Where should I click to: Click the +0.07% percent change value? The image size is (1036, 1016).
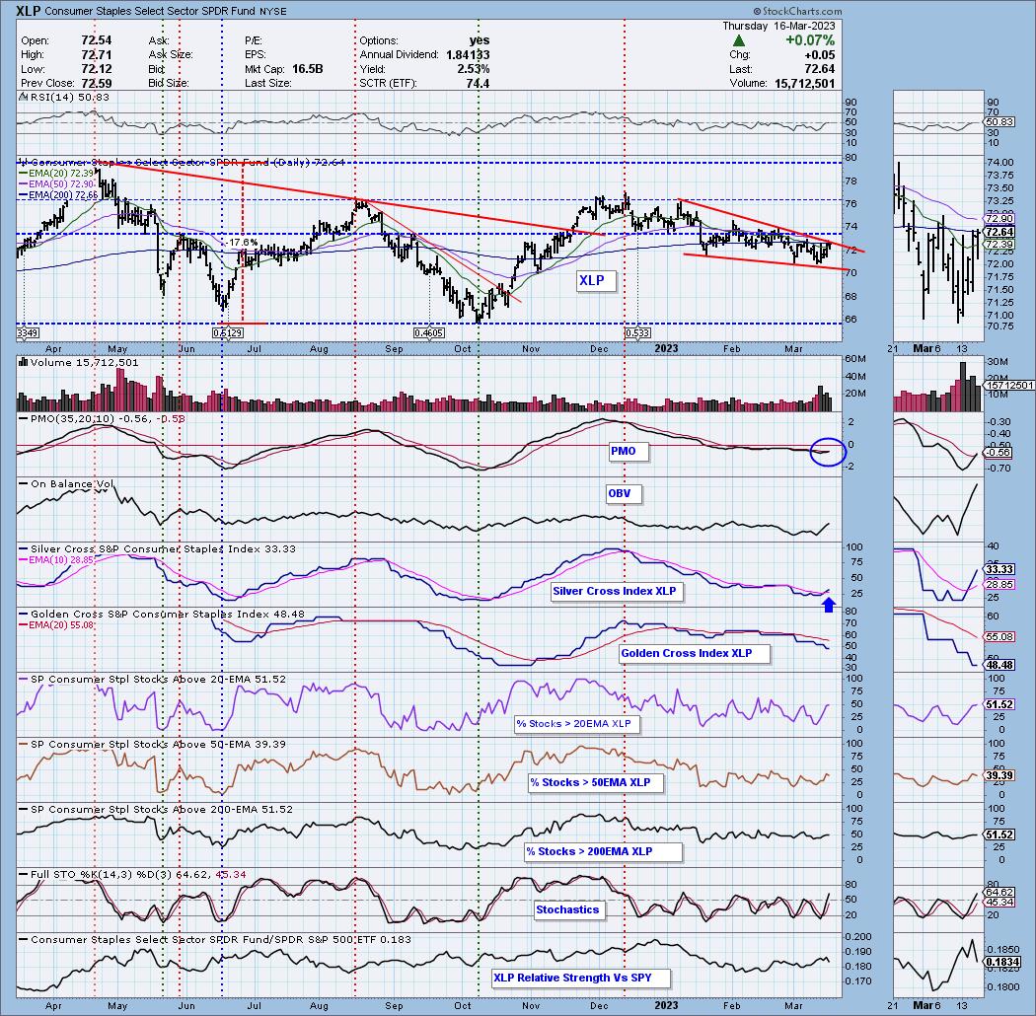pyautogui.click(x=809, y=41)
